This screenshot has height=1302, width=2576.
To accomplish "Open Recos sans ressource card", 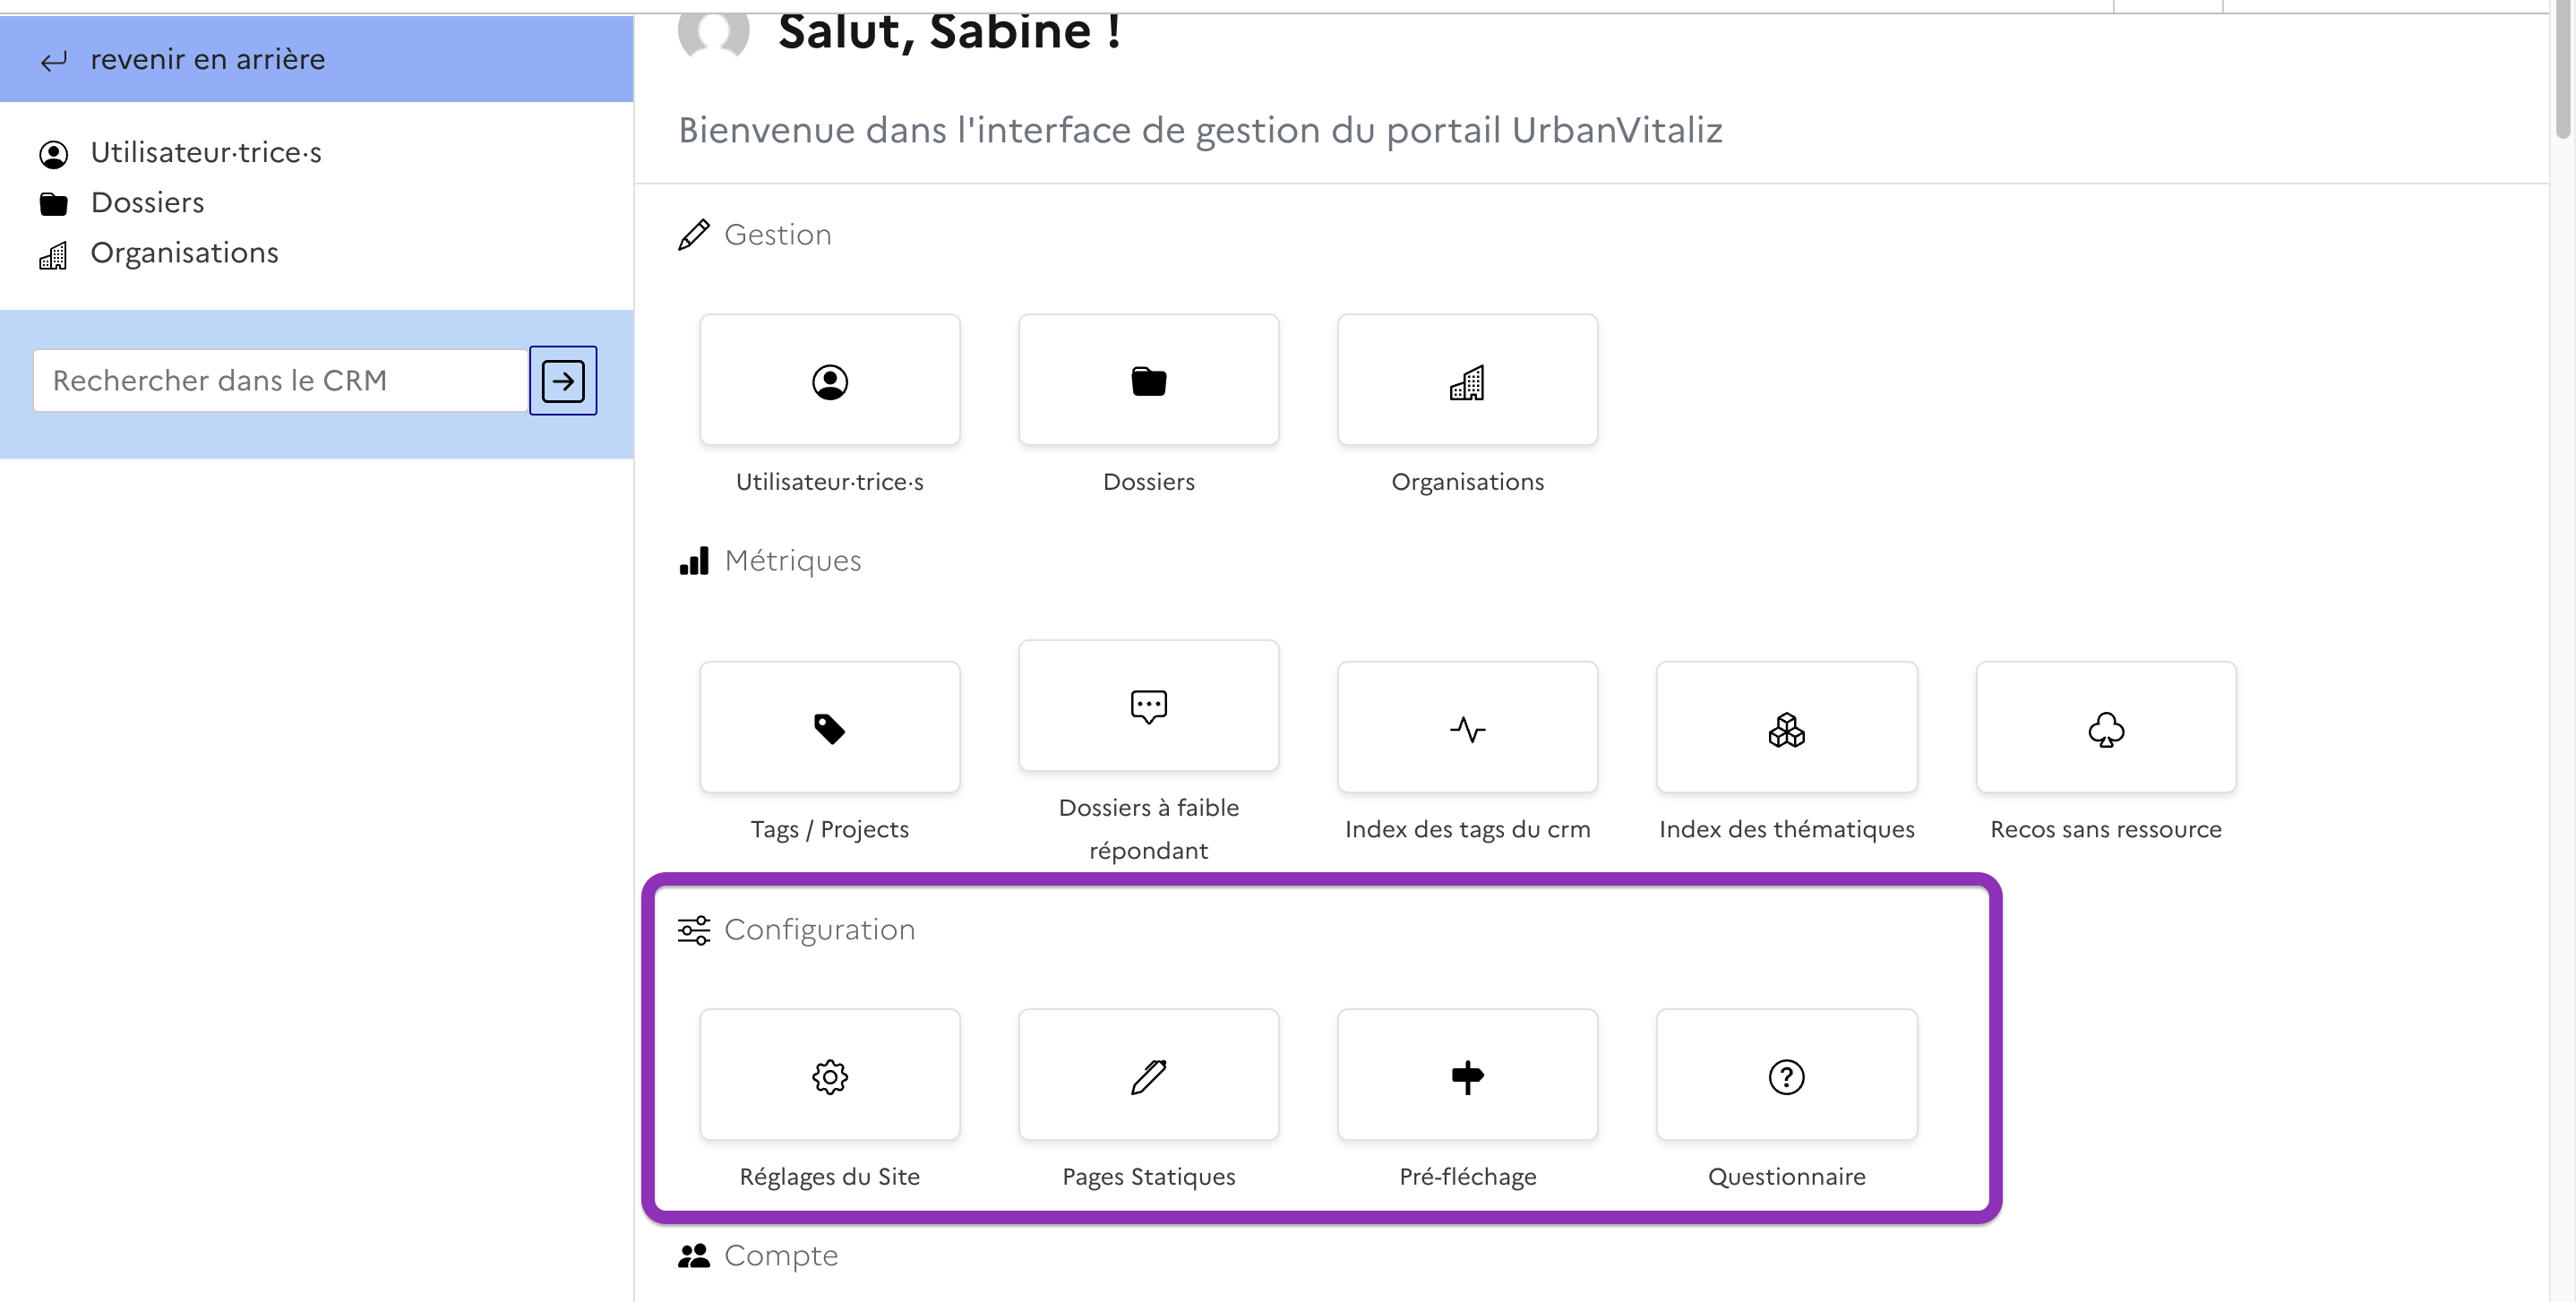I will point(2105,728).
